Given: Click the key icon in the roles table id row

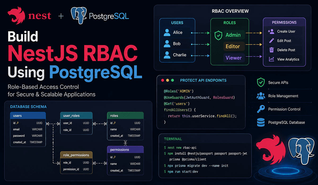Looking at the screenshot, I should pyautogui.click(x=115, y=123).
